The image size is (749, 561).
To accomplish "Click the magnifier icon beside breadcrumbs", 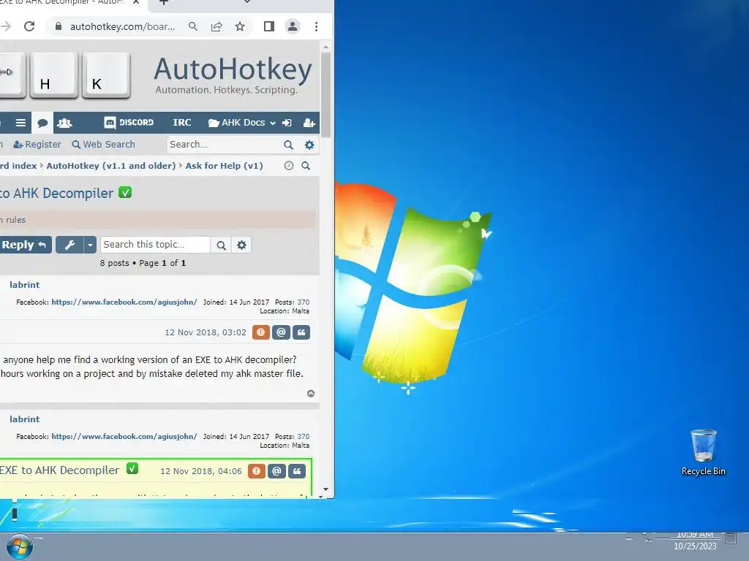I will [x=306, y=166].
